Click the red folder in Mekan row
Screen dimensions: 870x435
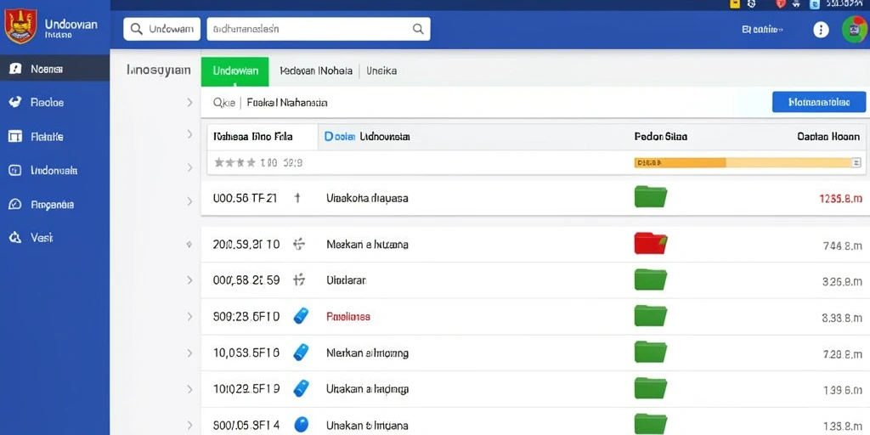[650, 244]
